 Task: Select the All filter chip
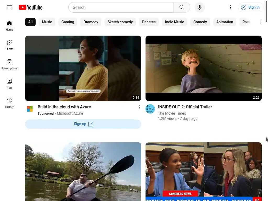point(30,22)
